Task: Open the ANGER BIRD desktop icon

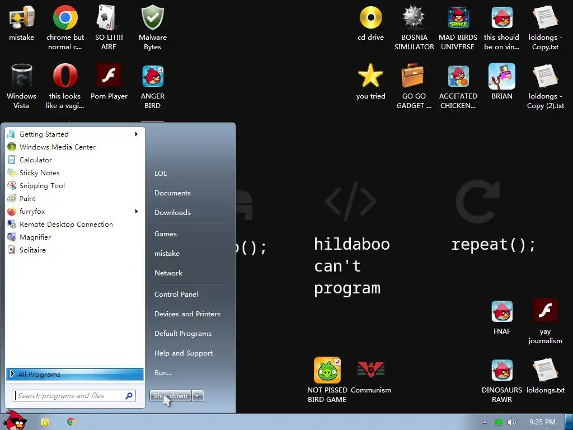Action: point(153,76)
